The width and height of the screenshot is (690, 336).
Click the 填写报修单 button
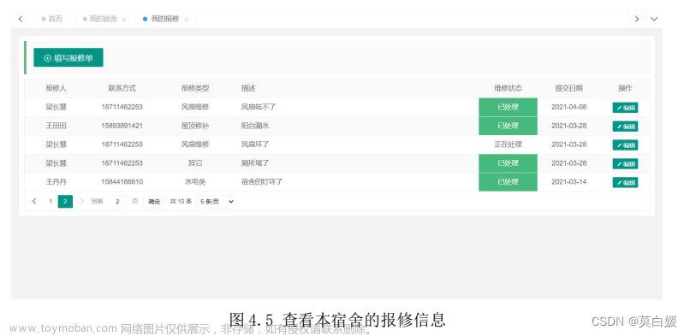coord(68,57)
